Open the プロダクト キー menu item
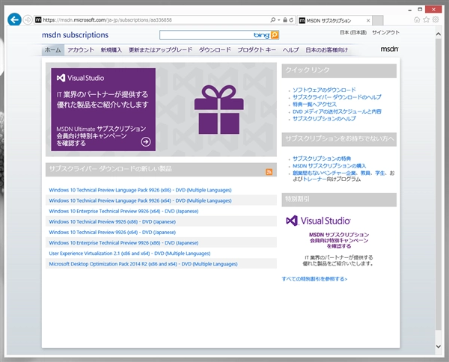 (x=257, y=50)
